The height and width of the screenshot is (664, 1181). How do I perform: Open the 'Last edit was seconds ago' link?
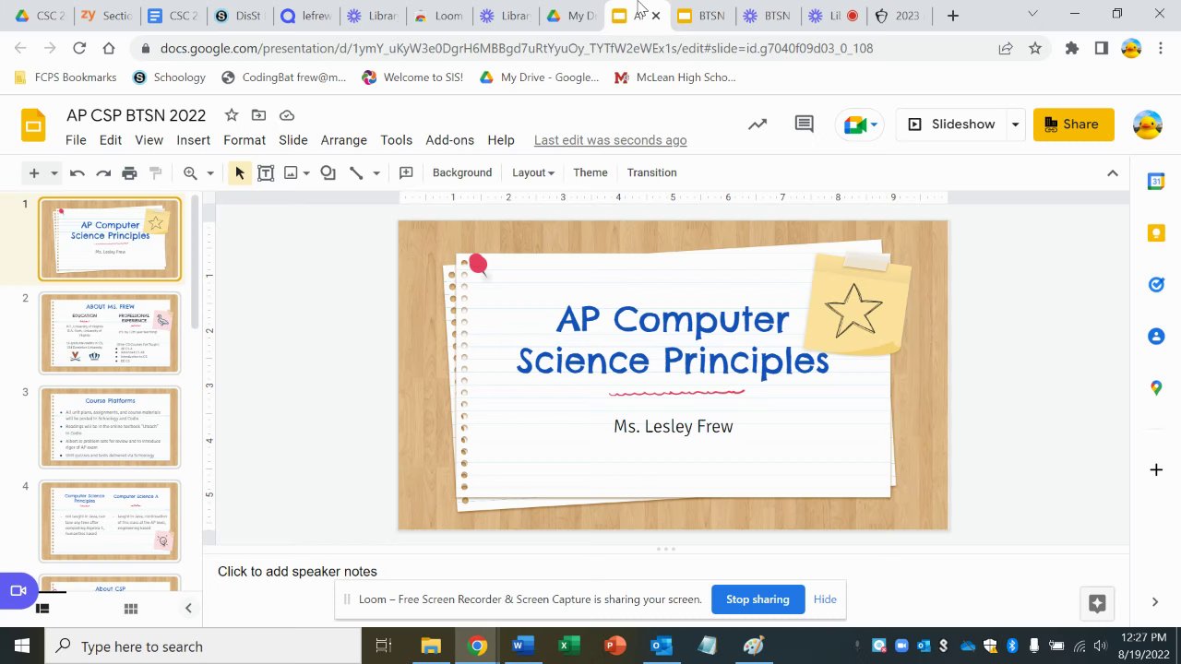click(x=611, y=140)
